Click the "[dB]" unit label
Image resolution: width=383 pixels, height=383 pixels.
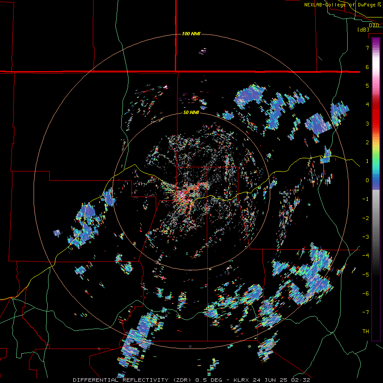coord(363,29)
